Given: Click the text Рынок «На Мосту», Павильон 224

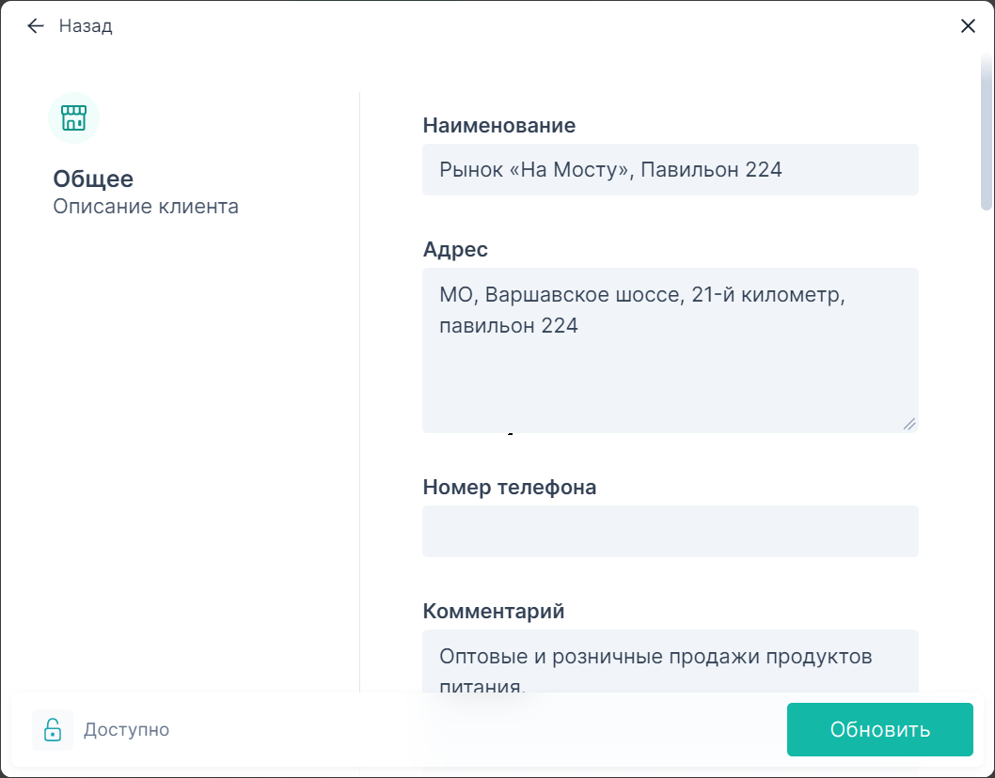Looking at the screenshot, I should [611, 169].
